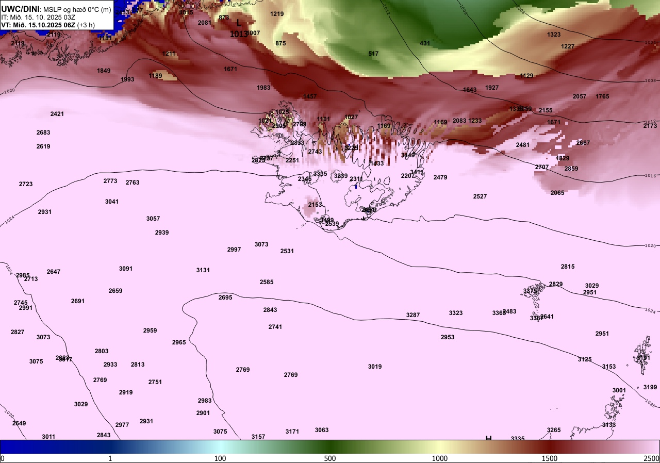Click the freezing level value 2723
660x463 pixels.
click(x=26, y=184)
